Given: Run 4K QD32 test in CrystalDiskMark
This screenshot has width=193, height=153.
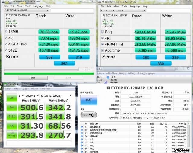Looking at the screenshot, I should 12,135.
